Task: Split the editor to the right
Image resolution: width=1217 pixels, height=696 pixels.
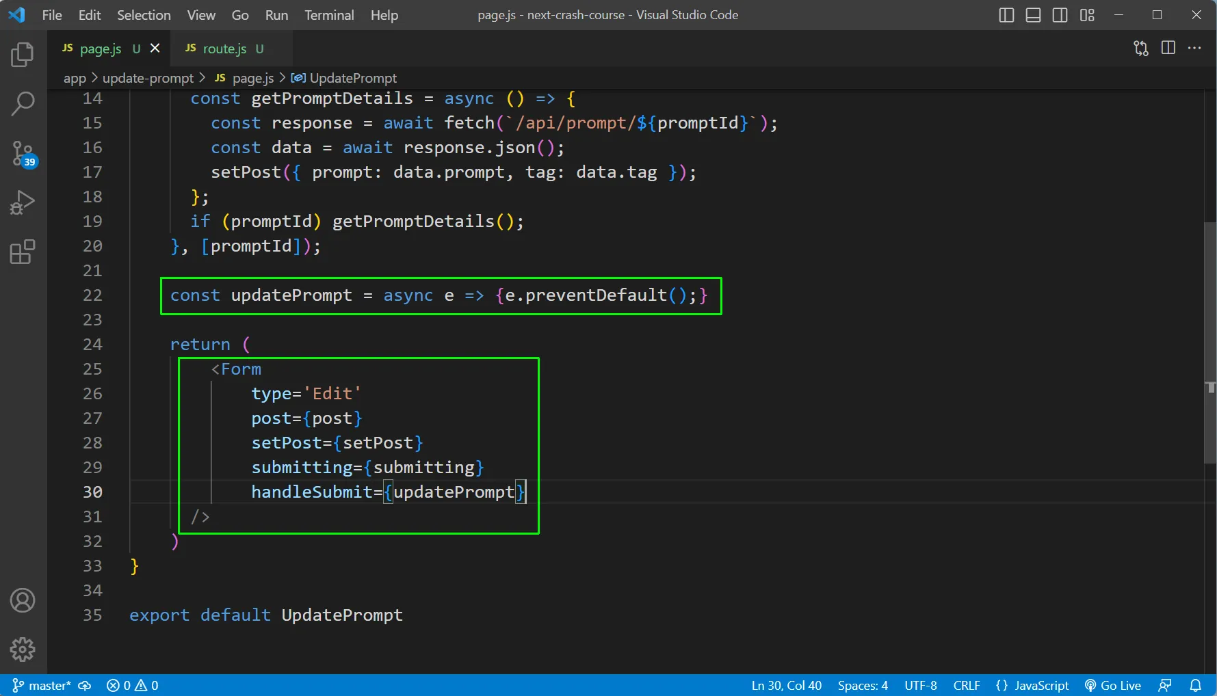Action: tap(1168, 48)
